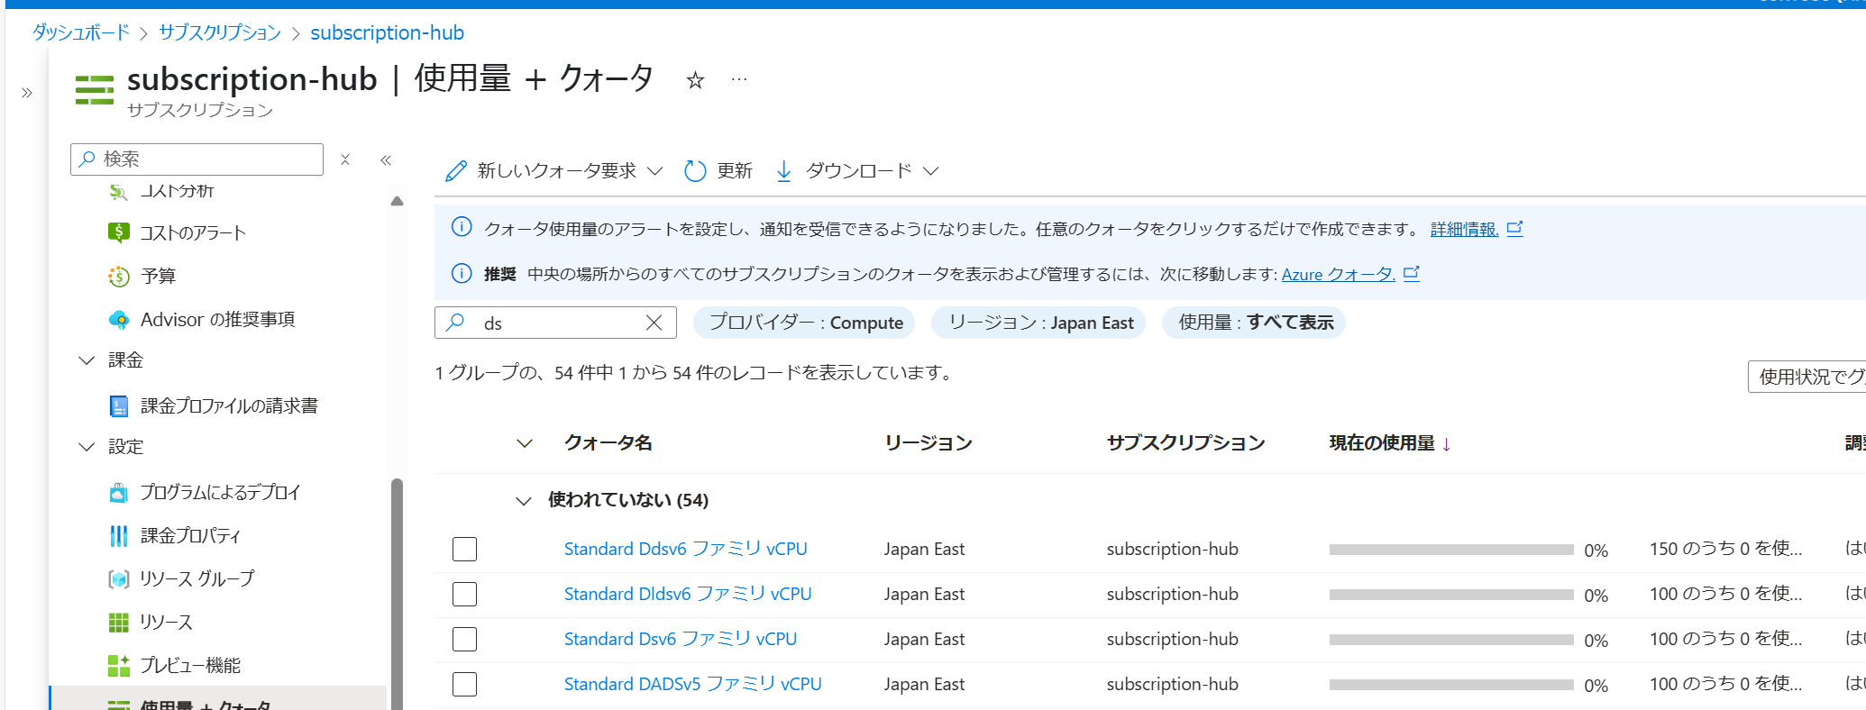The width and height of the screenshot is (1866, 710).
Task: Open Standard Dsv6 ファミリ vCPU quota link
Action: click(681, 639)
